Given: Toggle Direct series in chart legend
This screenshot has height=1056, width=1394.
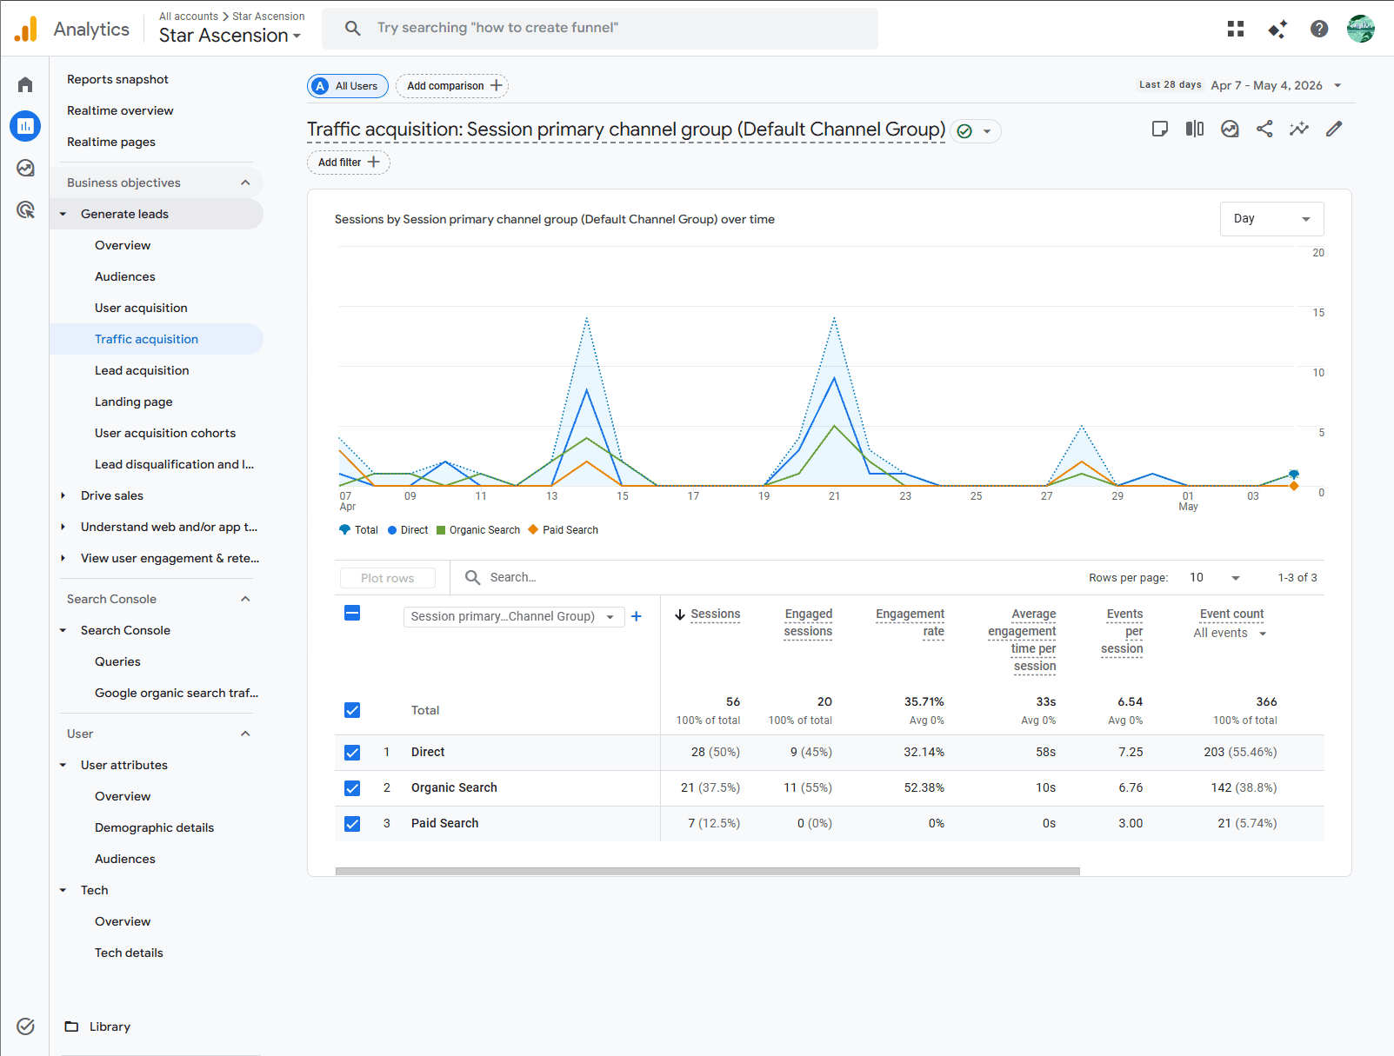Looking at the screenshot, I should click(408, 530).
